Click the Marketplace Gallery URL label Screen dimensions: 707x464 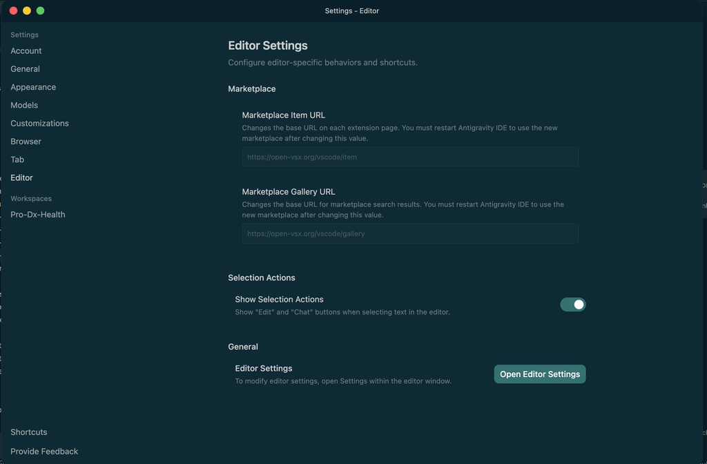289,192
